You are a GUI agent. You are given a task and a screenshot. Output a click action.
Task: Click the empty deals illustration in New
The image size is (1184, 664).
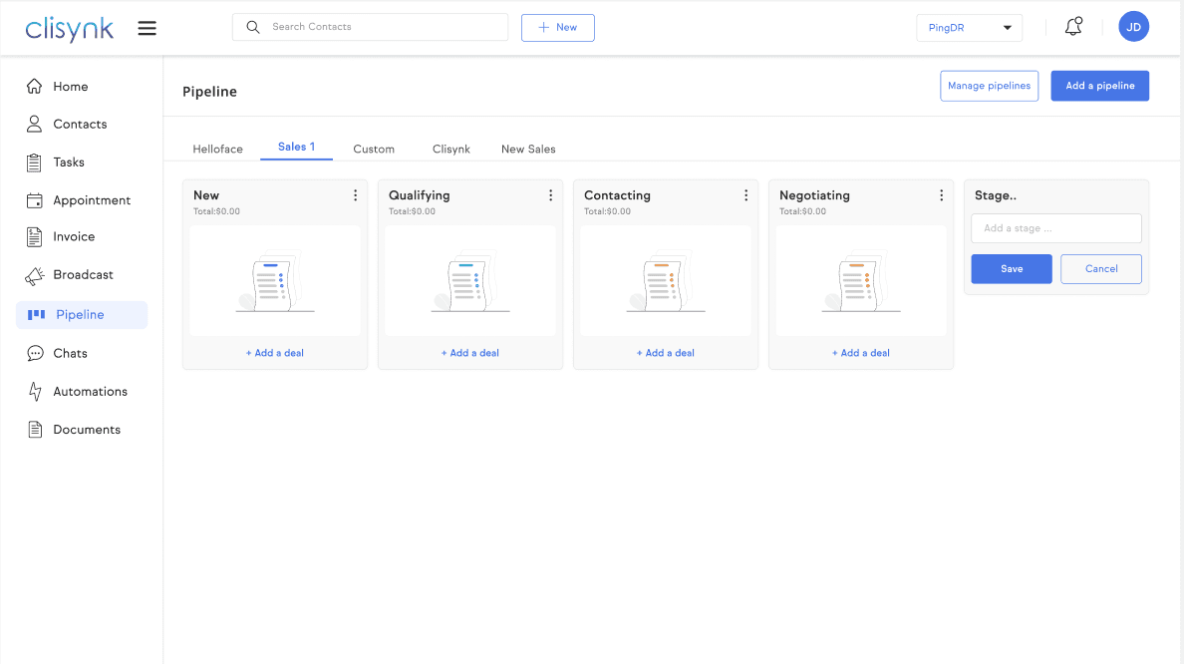click(275, 281)
